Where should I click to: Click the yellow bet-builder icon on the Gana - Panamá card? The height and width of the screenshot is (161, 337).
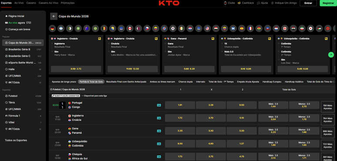[x=213, y=39]
